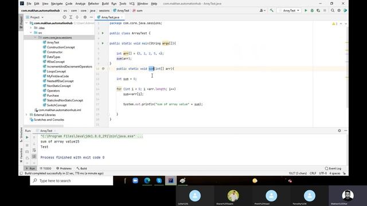Open the ArrayTest run configuration dropdown
The image size is (367, 206).
[289, 10]
